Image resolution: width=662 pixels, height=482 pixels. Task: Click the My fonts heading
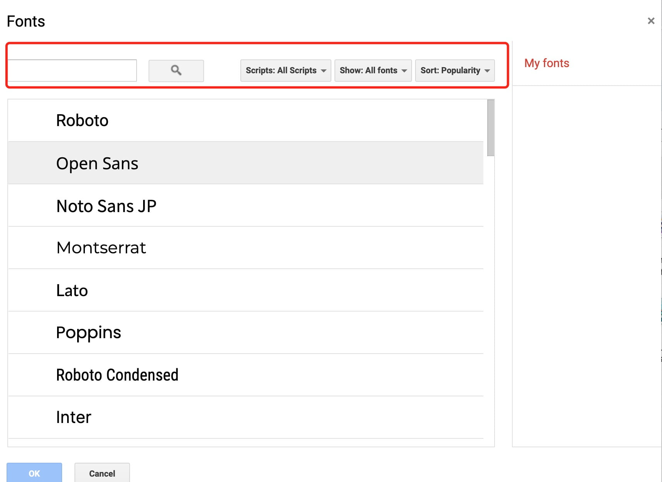(547, 63)
